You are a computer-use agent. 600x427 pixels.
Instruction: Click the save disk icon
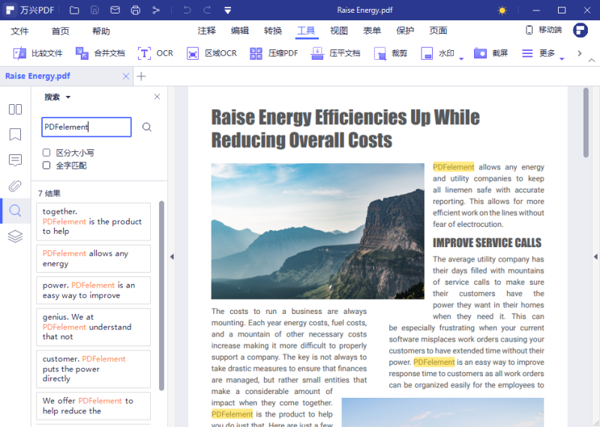coord(94,10)
